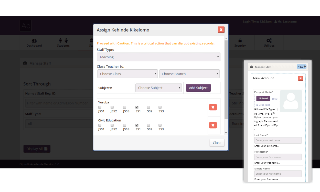Remove the Yoruba subject row
The height and width of the screenshot is (192, 320).
point(213,107)
